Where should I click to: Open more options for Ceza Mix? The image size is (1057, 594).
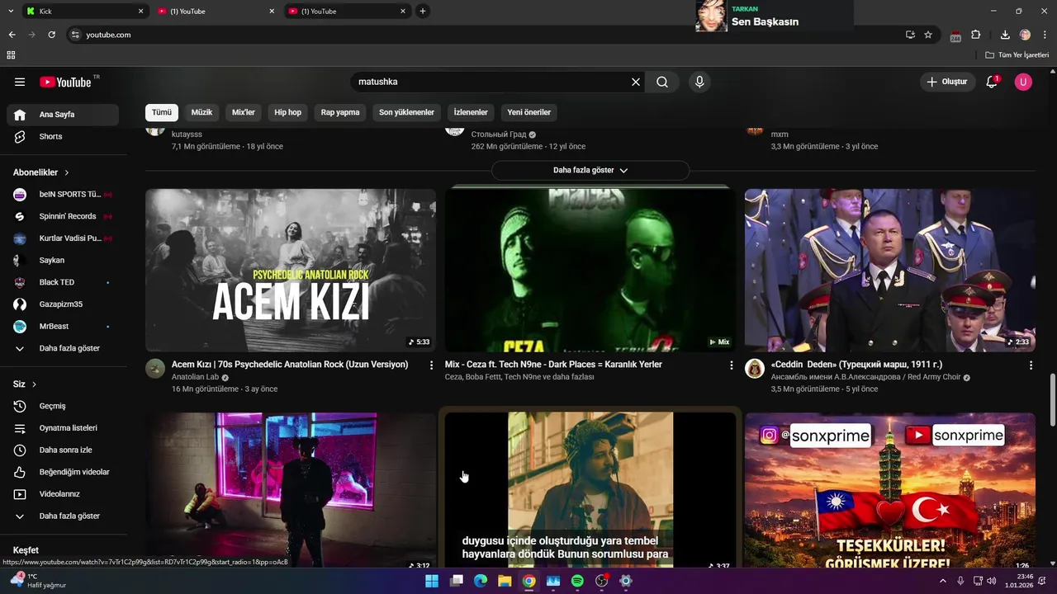(x=731, y=365)
